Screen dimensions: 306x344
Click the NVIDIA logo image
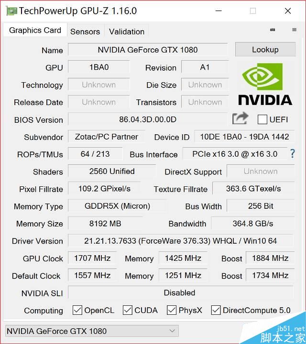(265, 85)
